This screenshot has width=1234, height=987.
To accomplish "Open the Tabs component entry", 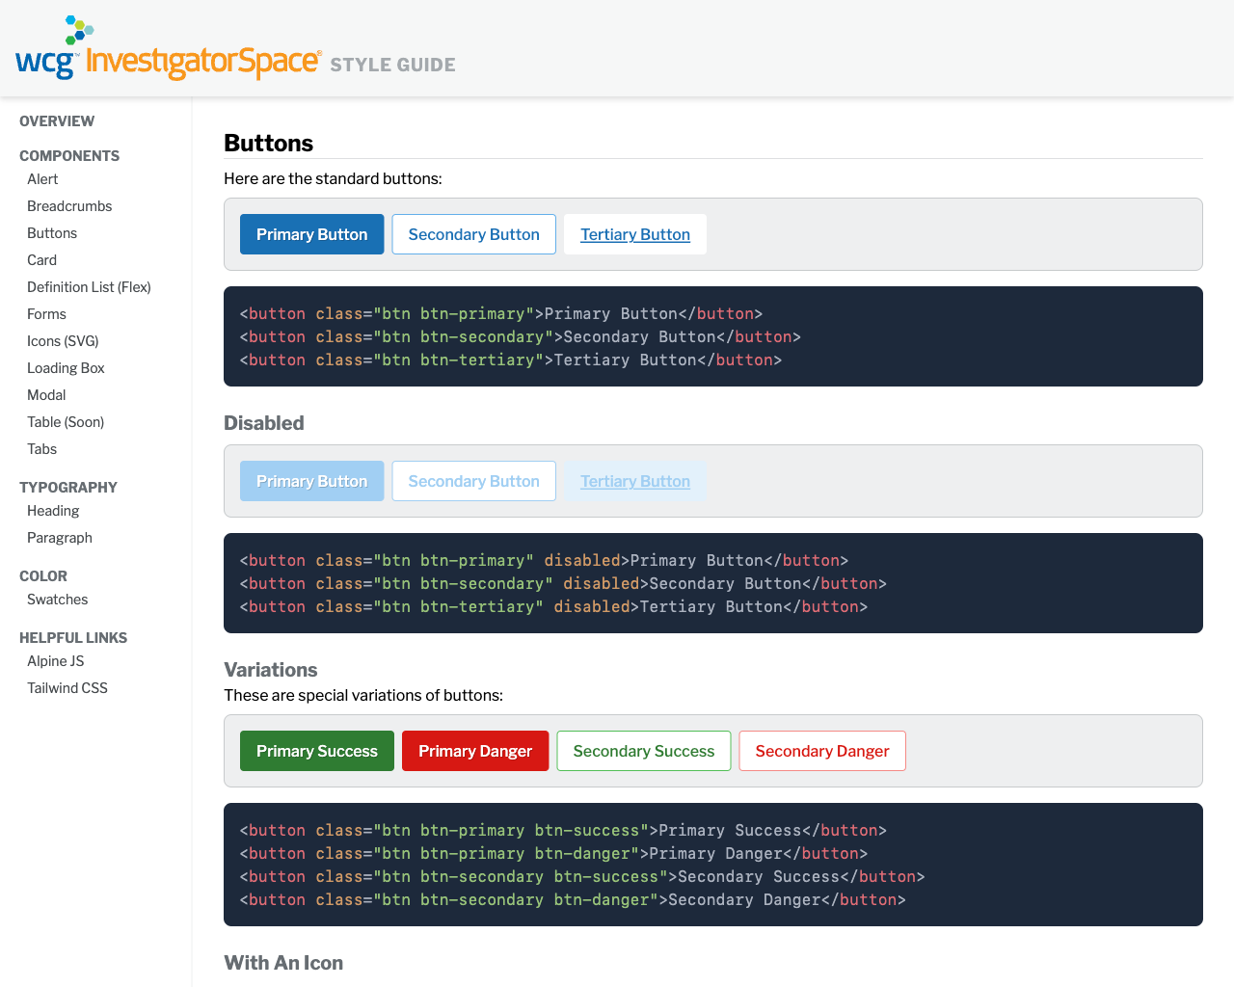I will click(41, 448).
